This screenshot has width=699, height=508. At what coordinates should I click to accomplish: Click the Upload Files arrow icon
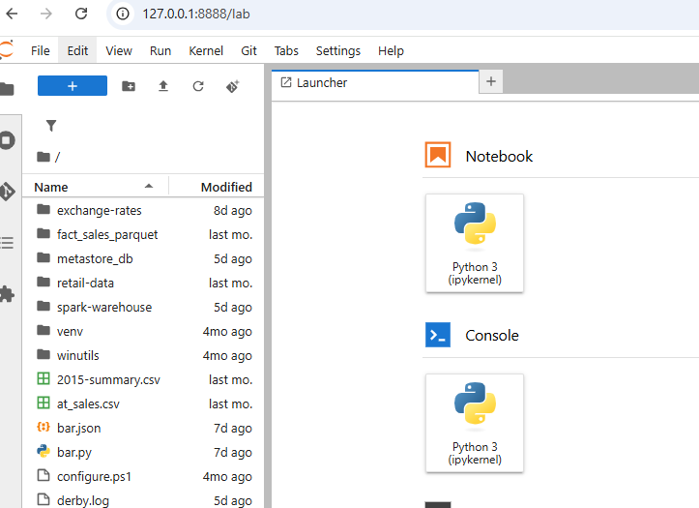(163, 86)
